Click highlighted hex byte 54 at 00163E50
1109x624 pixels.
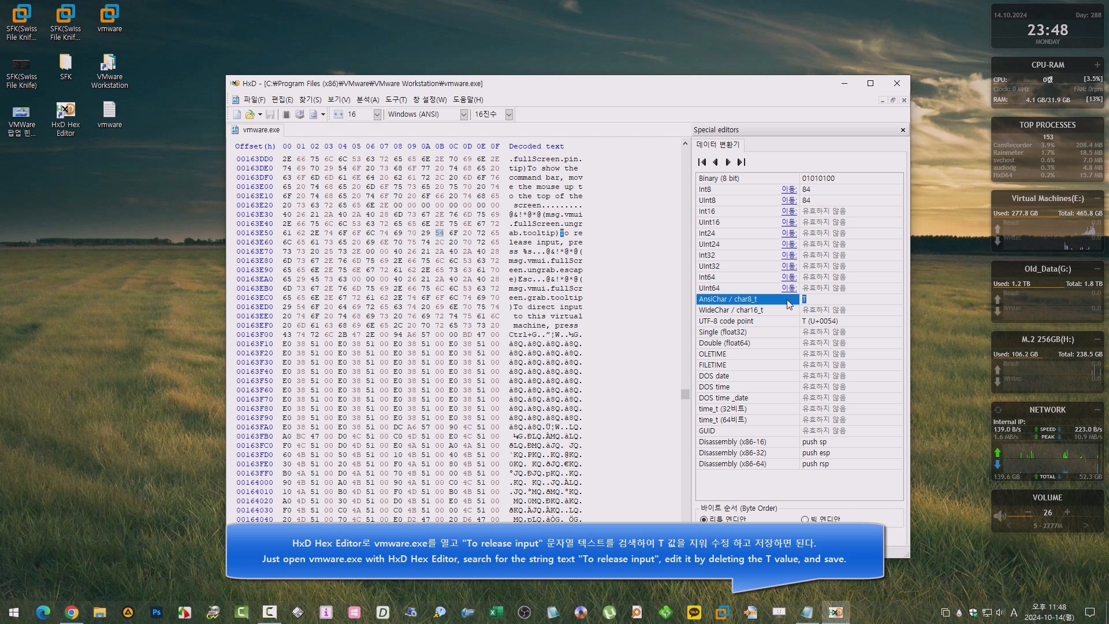440,233
